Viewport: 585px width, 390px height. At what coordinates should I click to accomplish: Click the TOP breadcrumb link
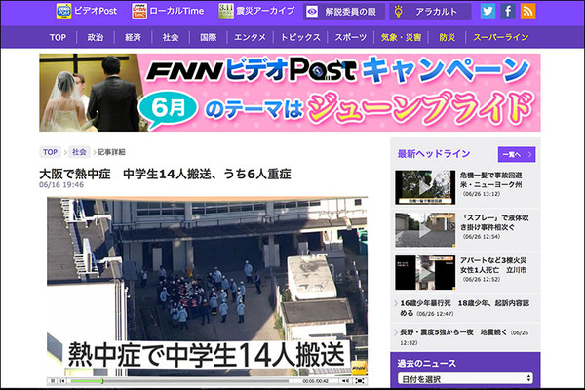50,152
